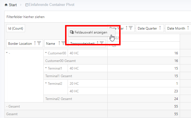This screenshot has width=191, height=118.
Task: Click the Id (Count) data field button
Action: coord(15,28)
